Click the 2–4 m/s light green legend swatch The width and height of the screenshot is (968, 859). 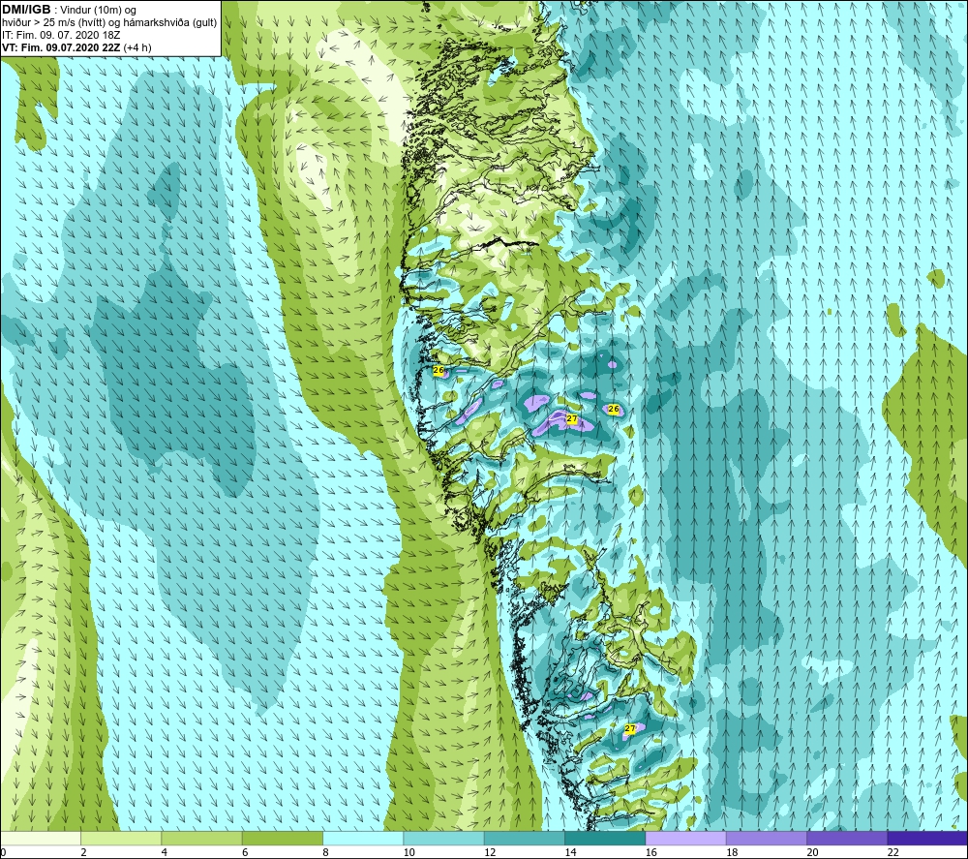click(x=121, y=838)
